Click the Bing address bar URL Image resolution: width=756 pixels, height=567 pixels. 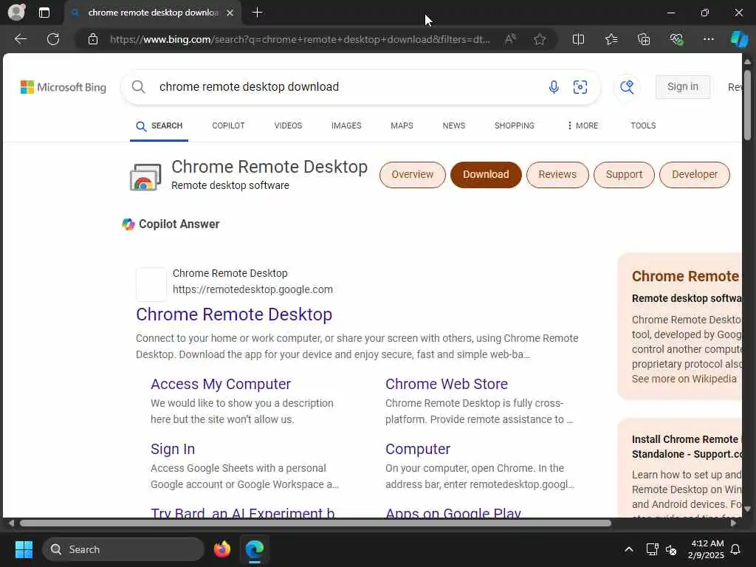300,40
